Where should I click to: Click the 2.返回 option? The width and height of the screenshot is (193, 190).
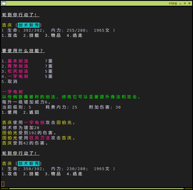click(x=31, y=112)
